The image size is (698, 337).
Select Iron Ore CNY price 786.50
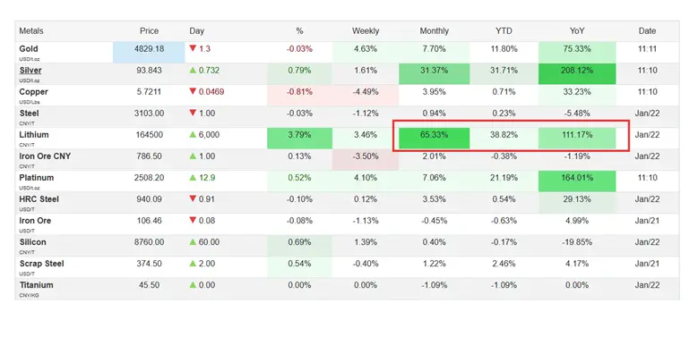tap(149, 156)
